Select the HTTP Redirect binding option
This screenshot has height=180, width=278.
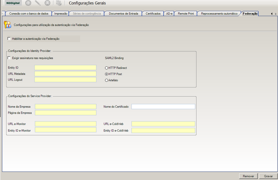tap(107, 68)
